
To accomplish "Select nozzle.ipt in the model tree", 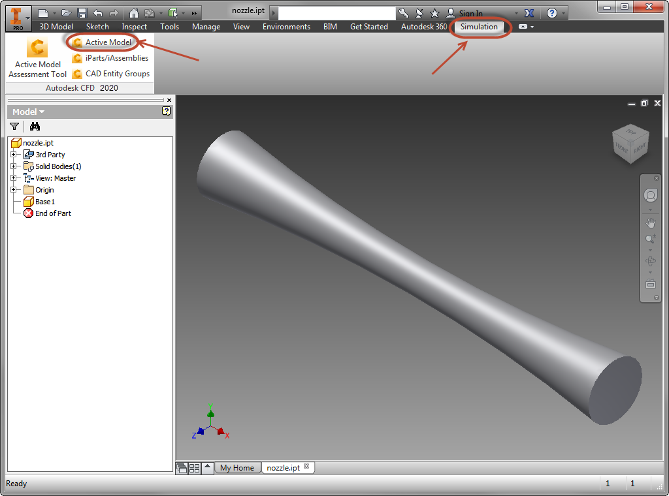I will coord(33,143).
